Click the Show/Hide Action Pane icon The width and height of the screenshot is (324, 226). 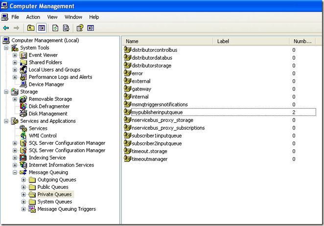coord(91,28)
